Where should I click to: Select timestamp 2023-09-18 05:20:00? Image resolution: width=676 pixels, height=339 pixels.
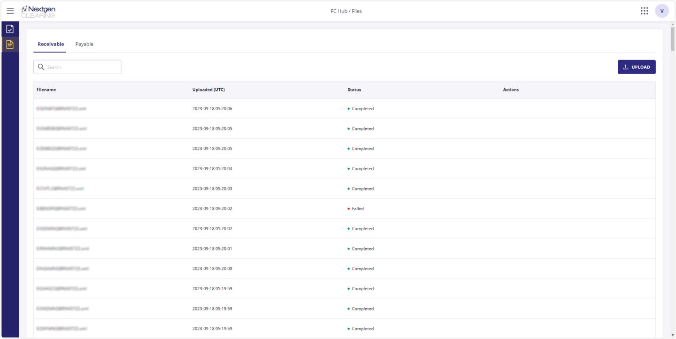[x=212, y=269]
